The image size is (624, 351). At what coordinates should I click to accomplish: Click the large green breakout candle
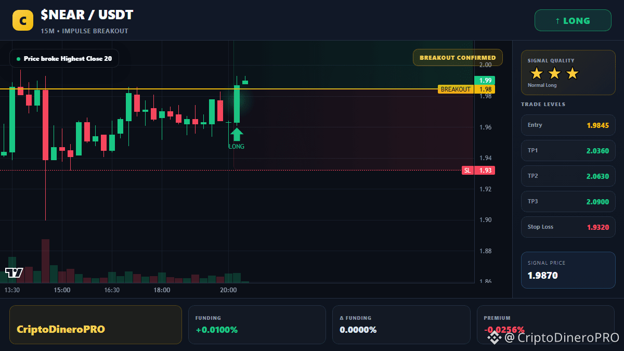coord(237,104)
